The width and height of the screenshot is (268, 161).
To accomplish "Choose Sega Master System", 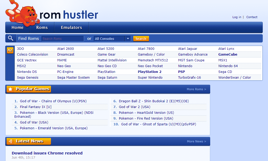I will 74,78.
